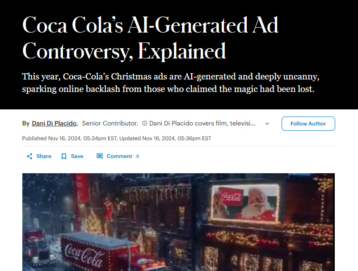This screenshot has height=271, width=358.
Task: Click the Santa billboard in hero image
Action: pyautogui.click(x=245, y=203)
